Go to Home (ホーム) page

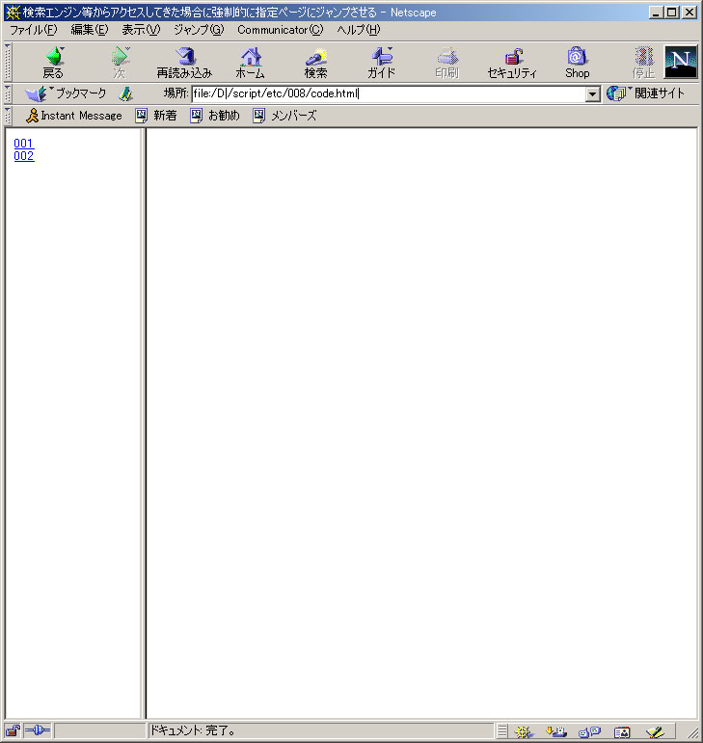tap(250, 63)
